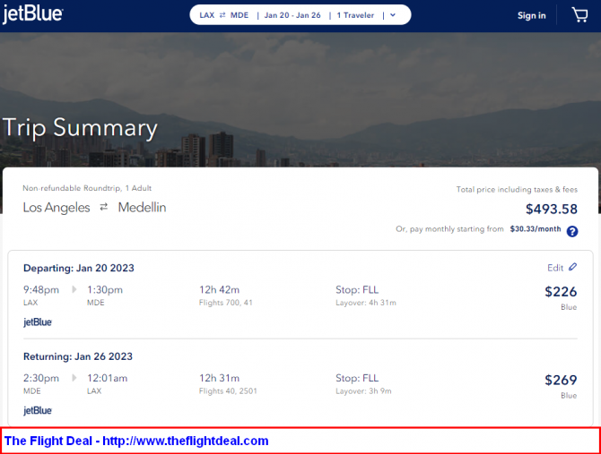Click Jan 20 - Jan 26 dates in search pill

(x=292, y=15)
